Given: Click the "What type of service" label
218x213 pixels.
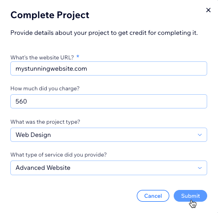Looking at the screenshot, I should 59,155.
